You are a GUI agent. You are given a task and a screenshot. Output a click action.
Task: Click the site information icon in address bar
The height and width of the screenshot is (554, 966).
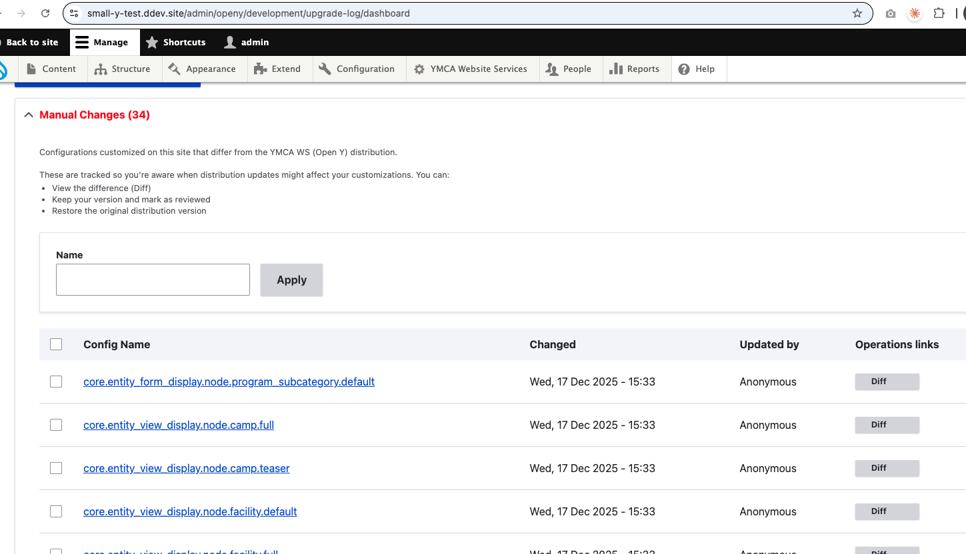[75, 13]
